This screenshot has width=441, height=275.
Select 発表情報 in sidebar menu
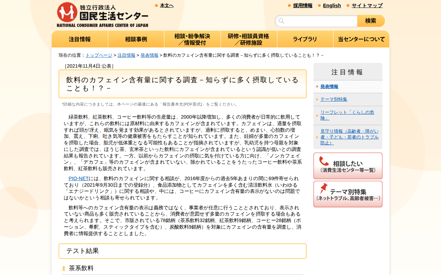pos(329,87)
